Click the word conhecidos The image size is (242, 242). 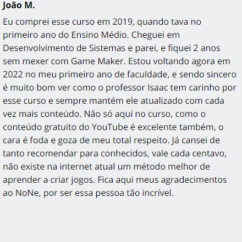(x=124, y=154)
